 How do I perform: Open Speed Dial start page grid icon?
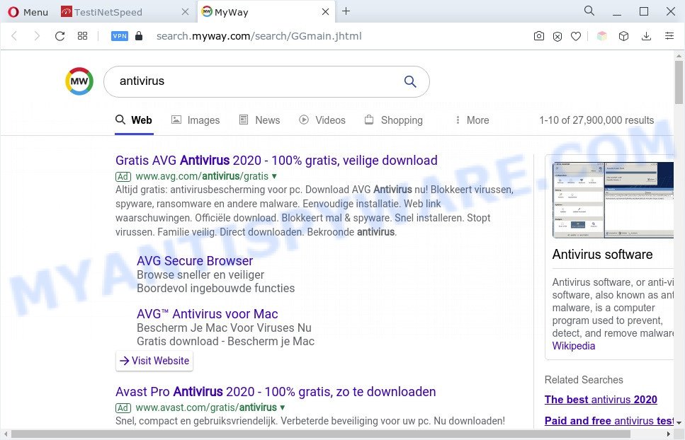[83, 36]
